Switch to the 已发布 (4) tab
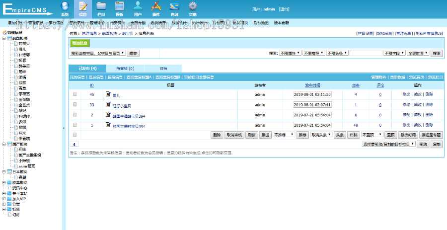This screenshot has height=230, width=447. pyautogui.click(x=87, y=69)
